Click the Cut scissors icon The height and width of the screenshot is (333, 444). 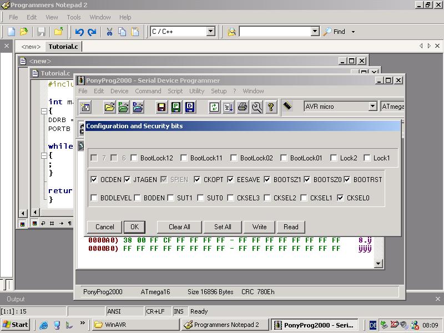pyautogui.click(x=109, y=32)
